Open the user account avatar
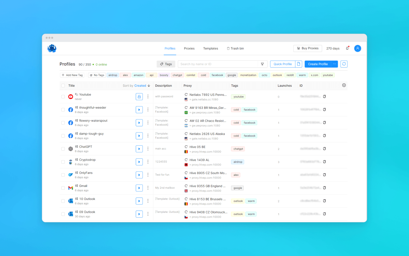Image resolution: width=409 pixels, height=256 pixels. (358, 48)
